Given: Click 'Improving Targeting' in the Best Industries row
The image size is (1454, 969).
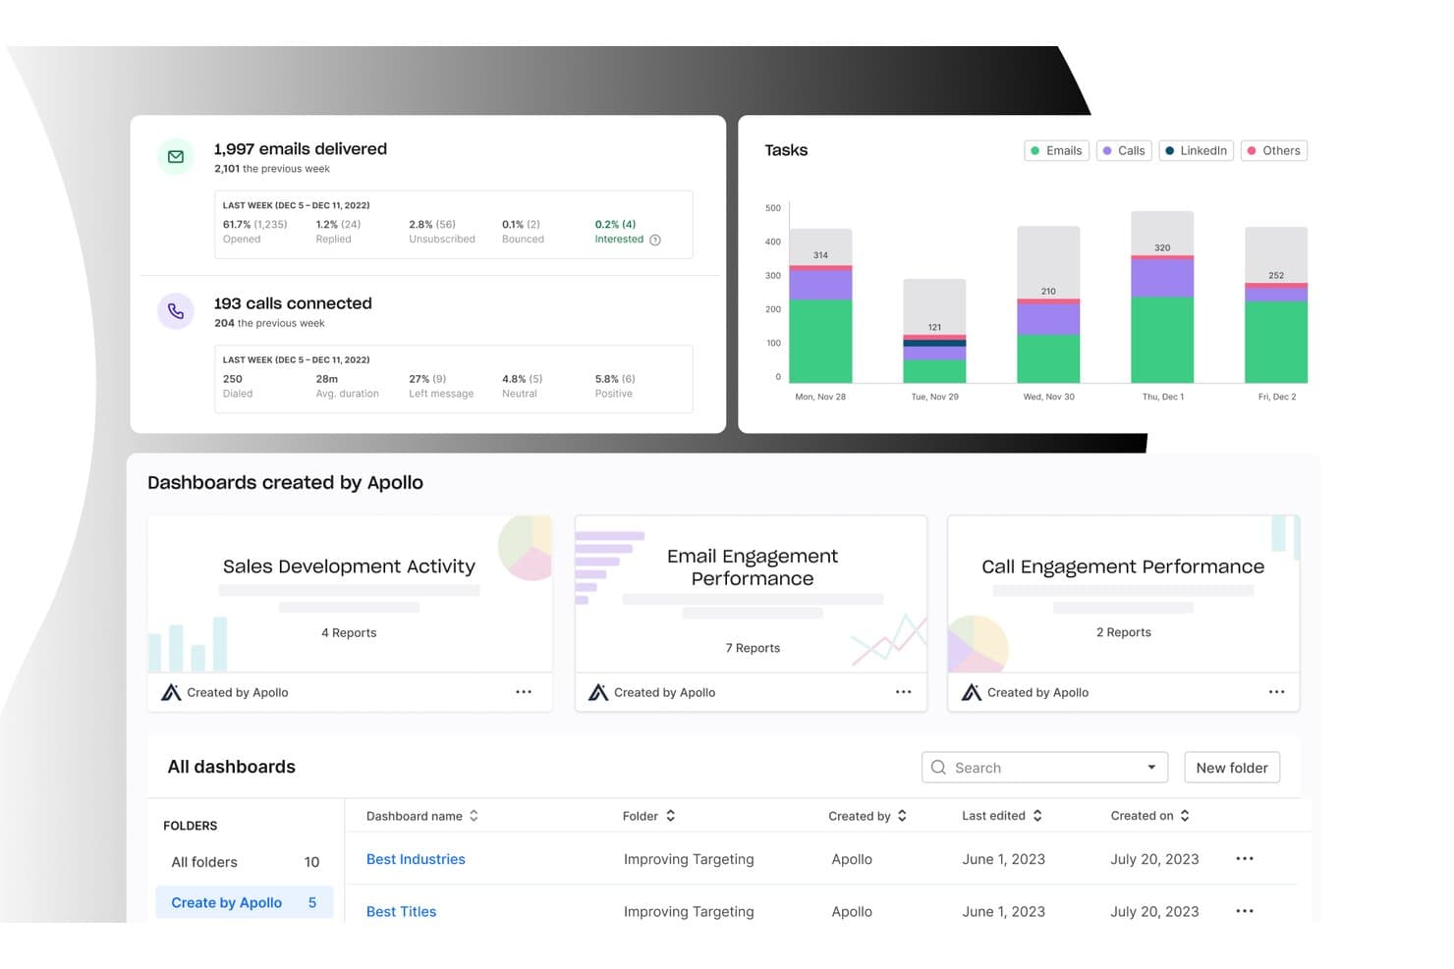Looking at the screenshot, I should [689, 859].
